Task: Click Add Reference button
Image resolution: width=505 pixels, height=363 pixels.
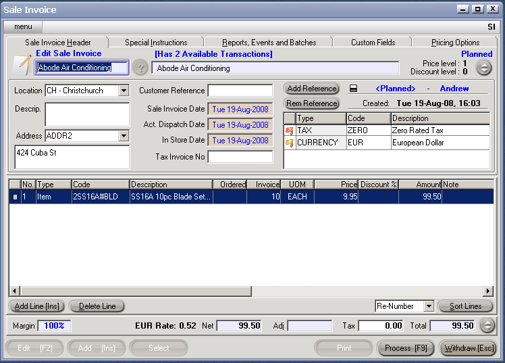Action: click(x=311, y=89)
